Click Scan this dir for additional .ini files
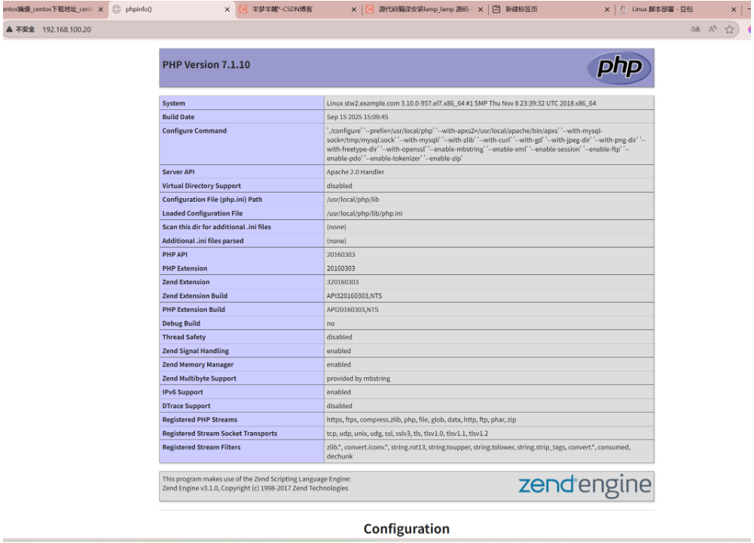This screenshot has height=543, width=754. [216, 227]
